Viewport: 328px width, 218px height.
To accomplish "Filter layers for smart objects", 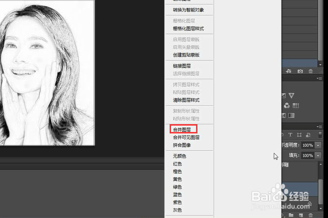I will pos(308,135).
